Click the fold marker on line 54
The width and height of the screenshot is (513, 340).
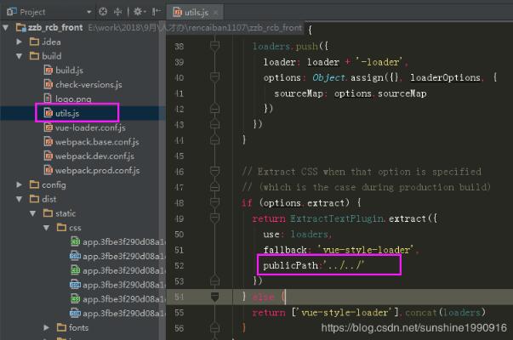pos(216,297)
